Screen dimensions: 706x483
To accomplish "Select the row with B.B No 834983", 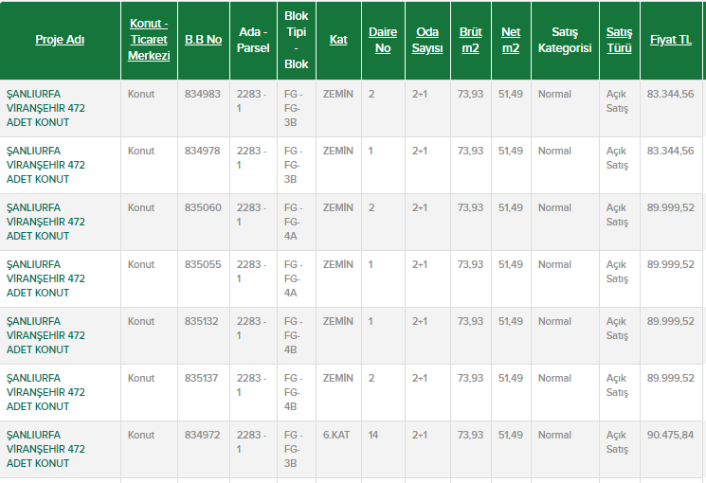I will click(x=203, y=95).
